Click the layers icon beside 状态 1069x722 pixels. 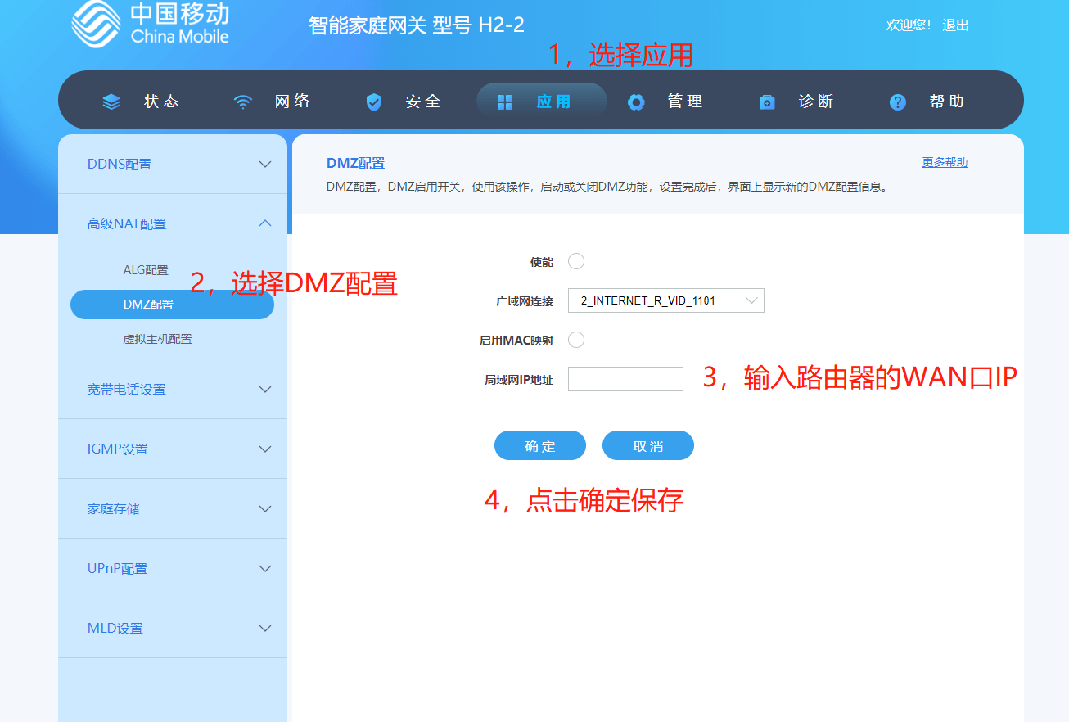coord(111,102)
